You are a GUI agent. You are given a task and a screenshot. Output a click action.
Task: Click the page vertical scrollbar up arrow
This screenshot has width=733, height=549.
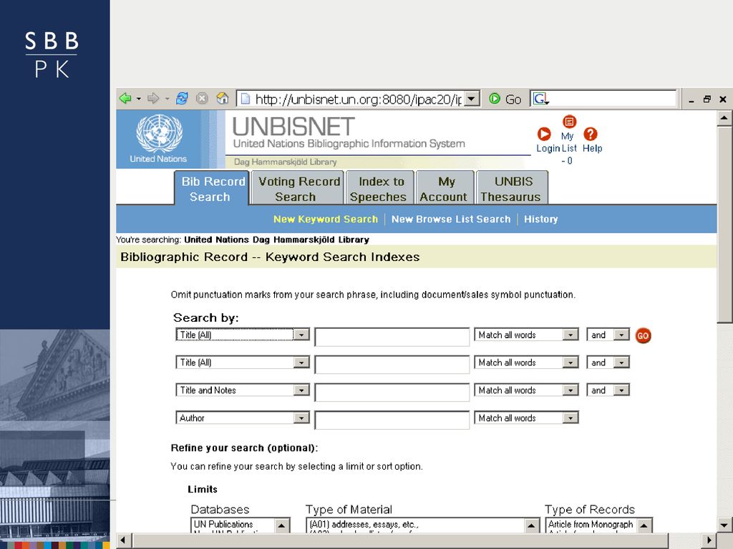tap(724, 118)
